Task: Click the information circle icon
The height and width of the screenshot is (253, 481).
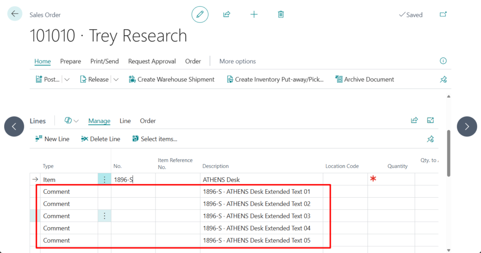Action: tap(443, 61)
